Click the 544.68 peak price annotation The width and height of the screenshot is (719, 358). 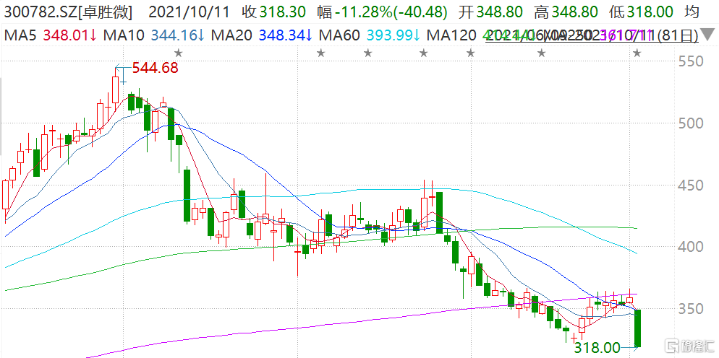pyautogui.click(x=155, y=69)
